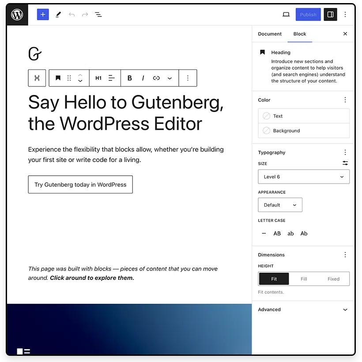Open the Color panel options menu
Viewport: 362px width, 362px height.
pos(345,100)
